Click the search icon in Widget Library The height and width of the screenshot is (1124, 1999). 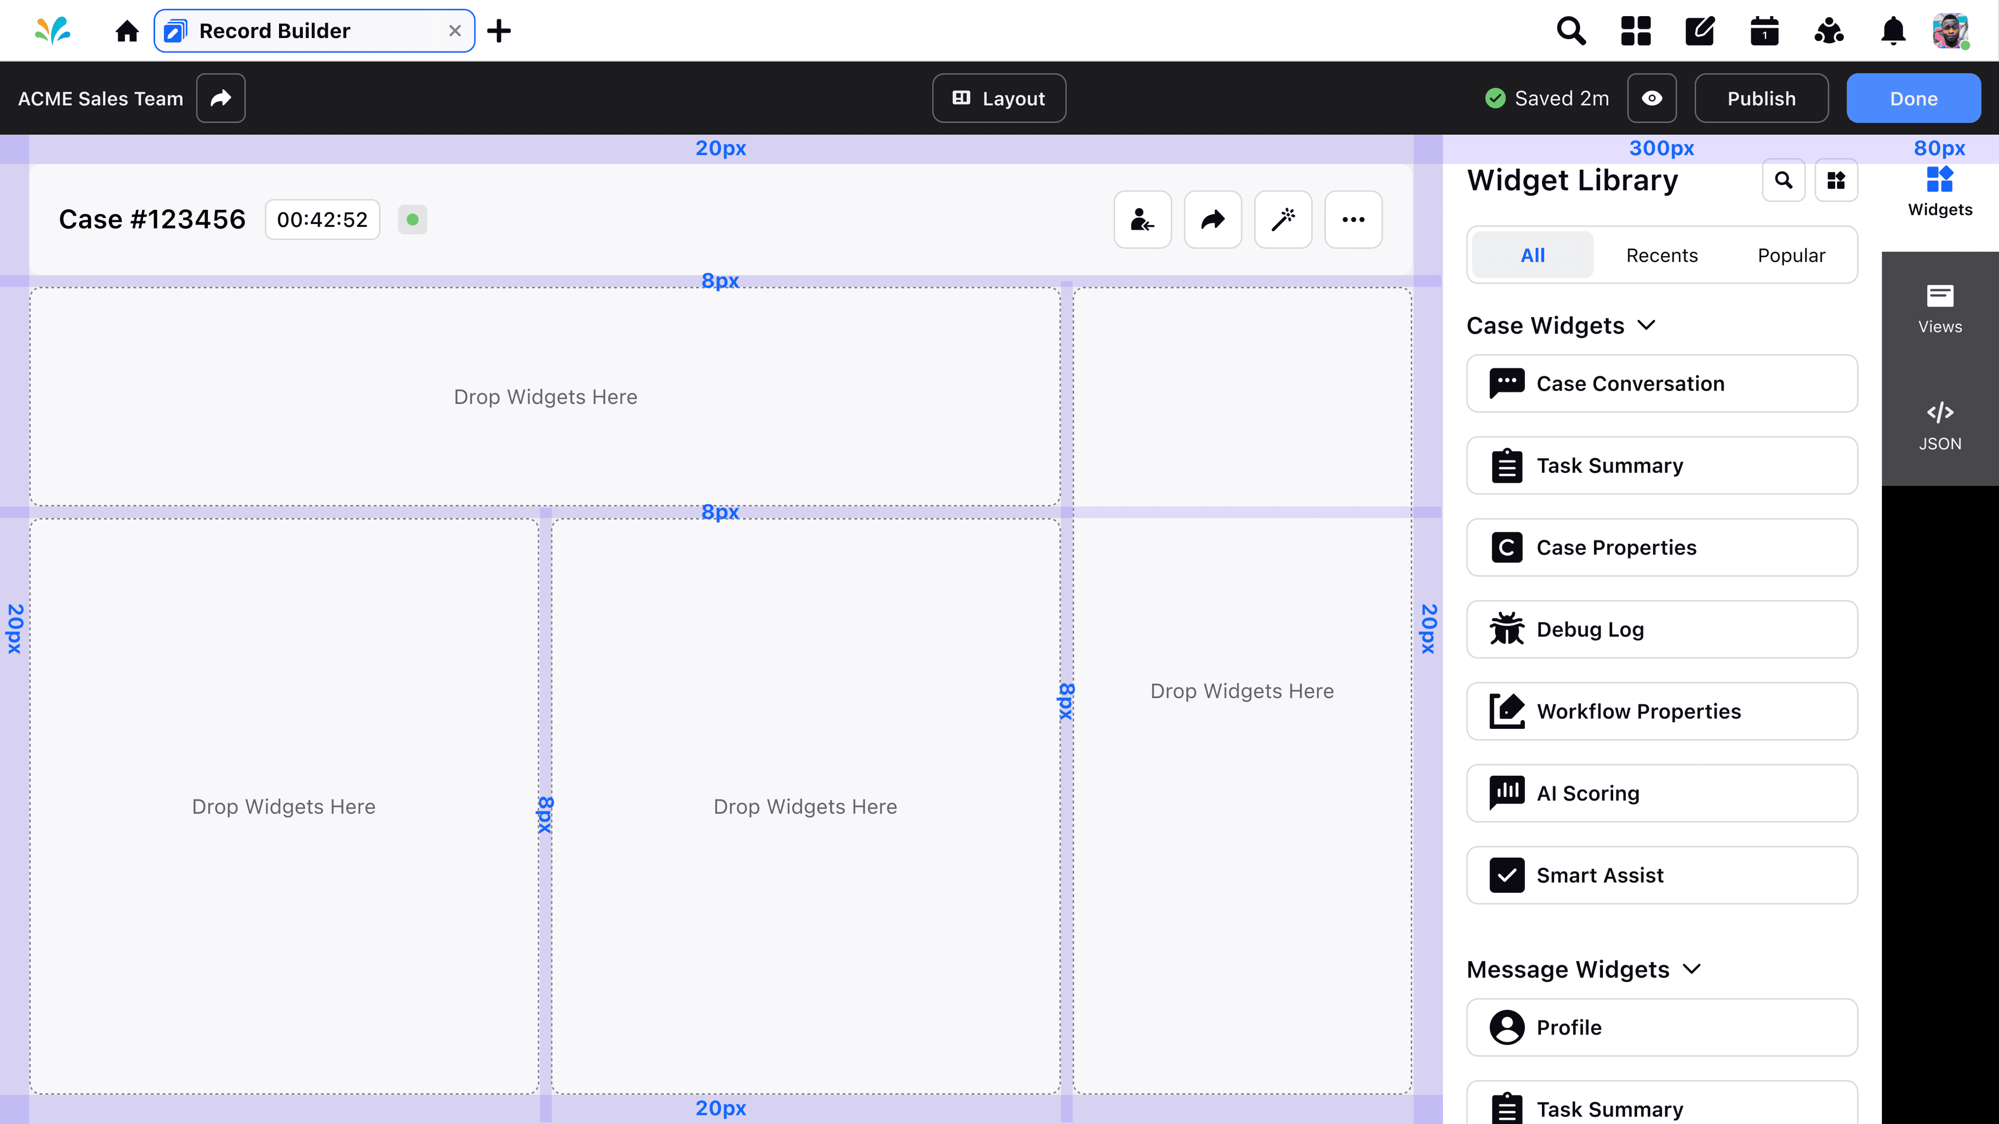pos(1783,181)
